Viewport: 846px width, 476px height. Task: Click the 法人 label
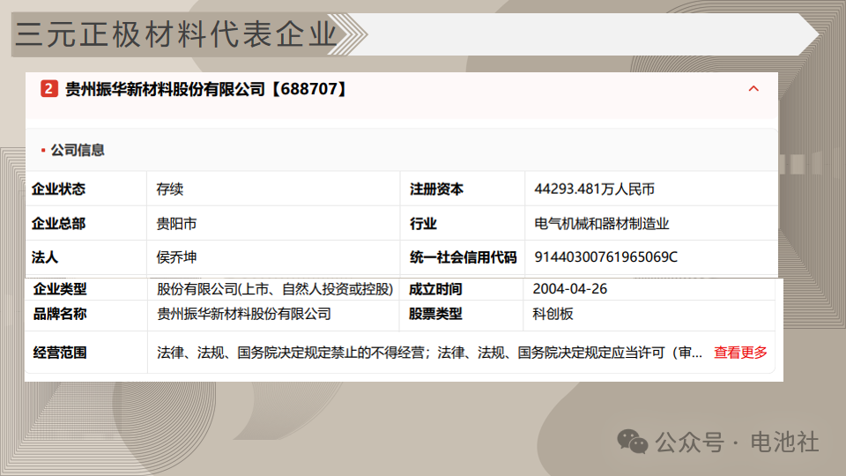45,257
